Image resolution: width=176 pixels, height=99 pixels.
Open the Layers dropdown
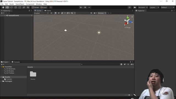(x=154, y=7)
